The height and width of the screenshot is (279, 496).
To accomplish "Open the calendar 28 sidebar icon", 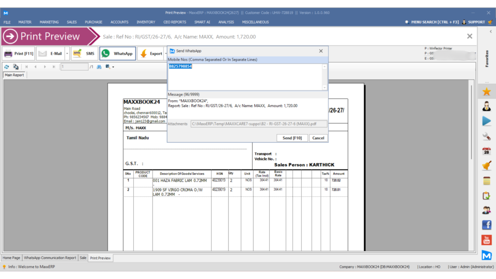I will pyautogui.click(x=486, y=151).
